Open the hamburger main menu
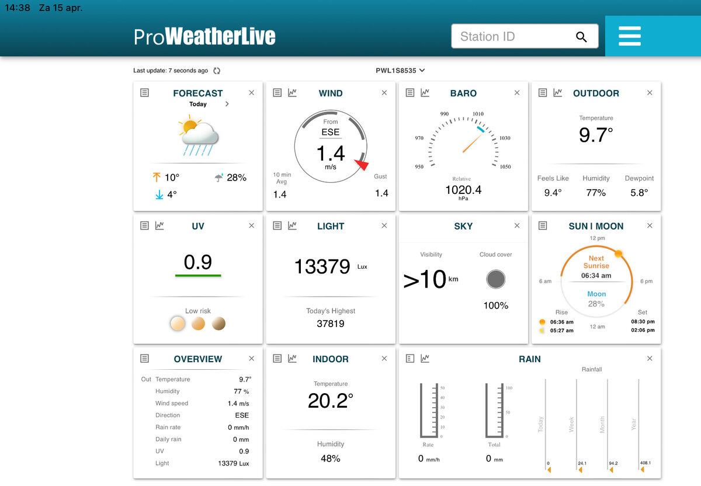The width and height of the screenshot is (701, 486). pos(630,36)
